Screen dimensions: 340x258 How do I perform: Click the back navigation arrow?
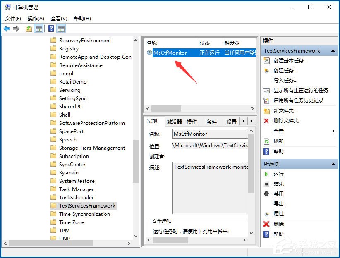[7, 28]
